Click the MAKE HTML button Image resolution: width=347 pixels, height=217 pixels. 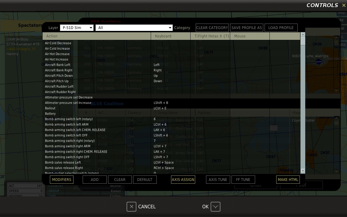point(288,180)
